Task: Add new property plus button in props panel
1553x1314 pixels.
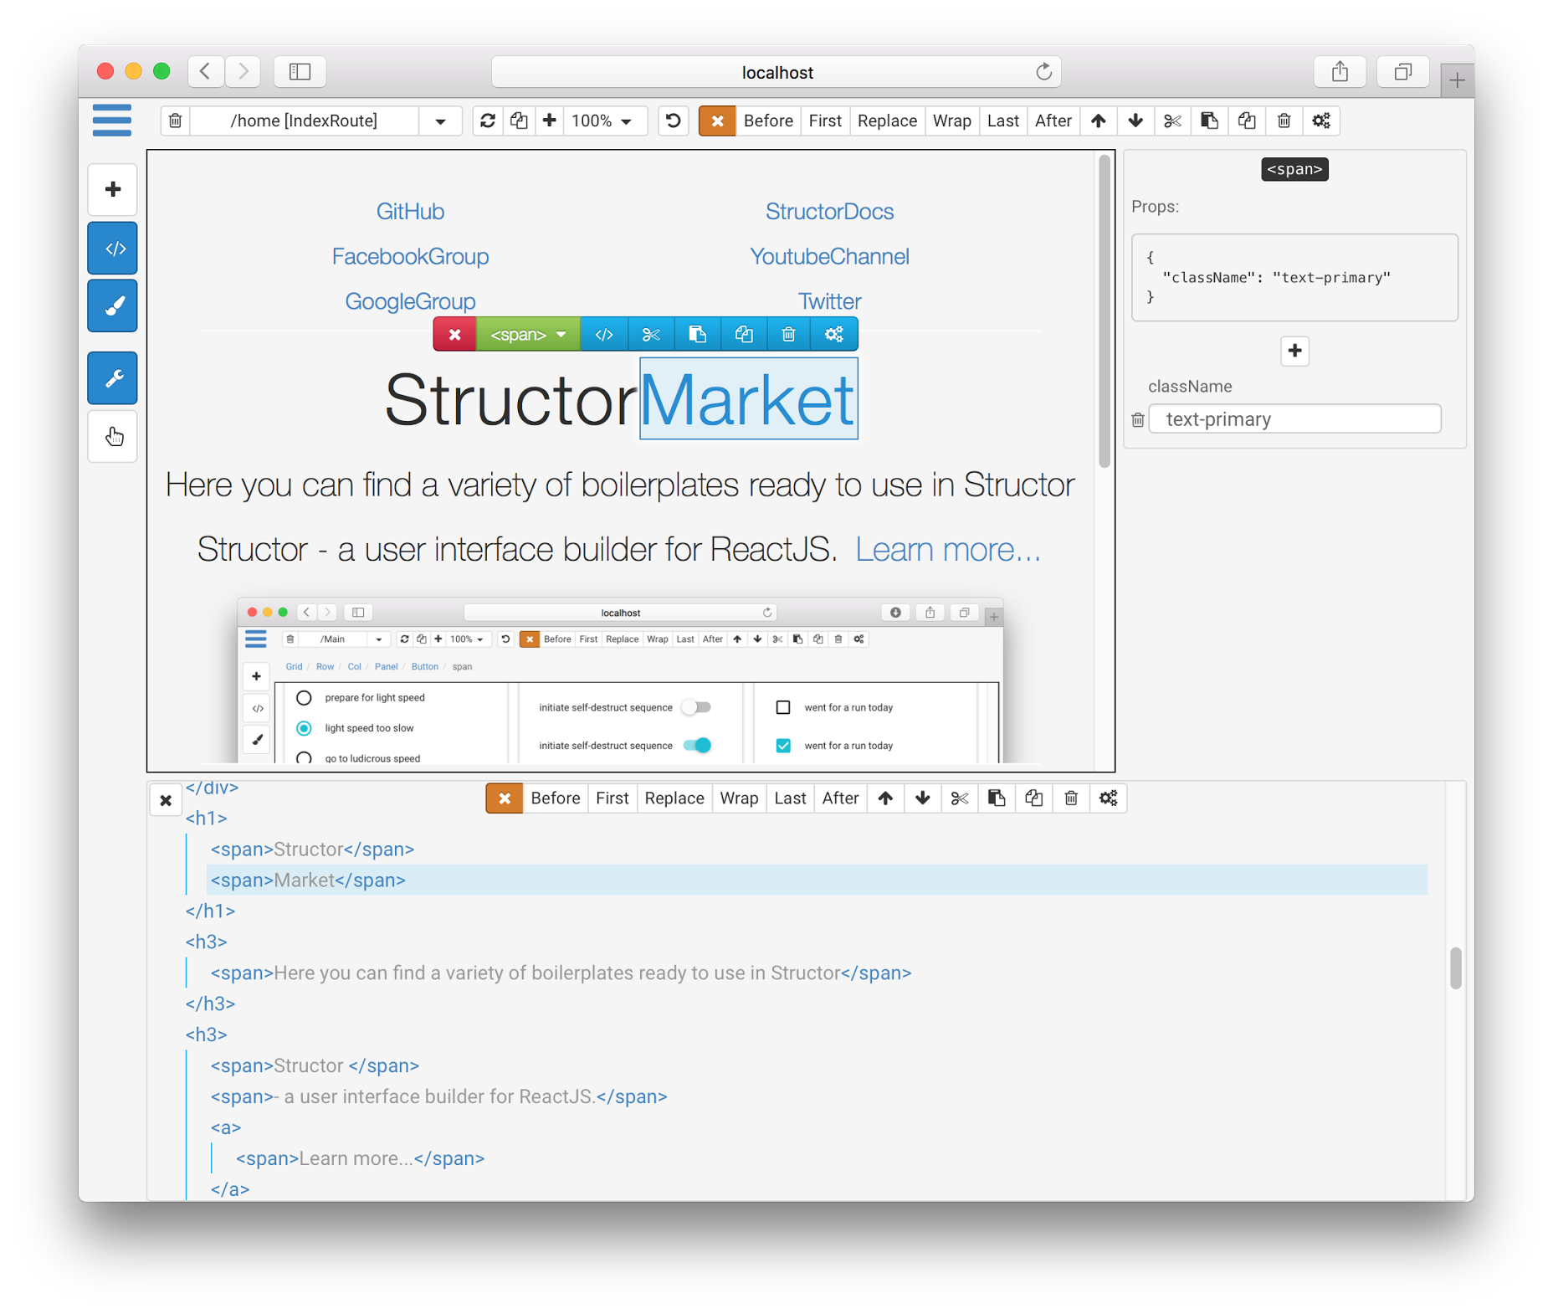Action: [1294, 351]
